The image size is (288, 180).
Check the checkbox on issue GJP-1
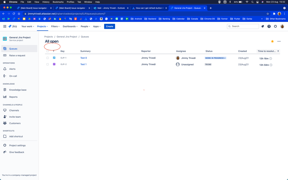48,58
